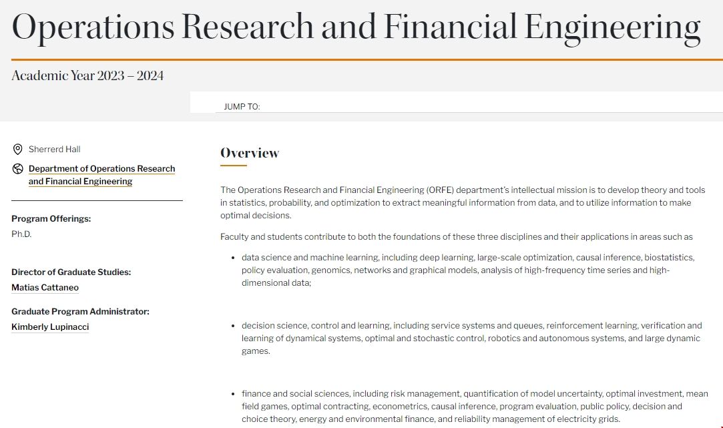This screenshot has height=428, width=723.
Task: Click the JUMP TO navigation label
Action: tap(242, 107)
